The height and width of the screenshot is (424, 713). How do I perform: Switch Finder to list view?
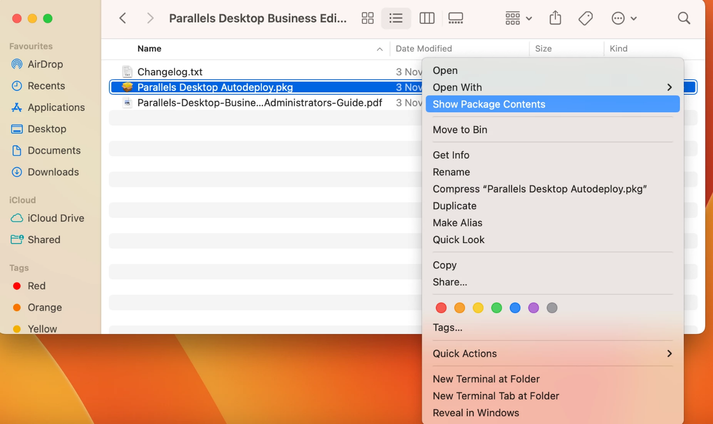(396, 18)
